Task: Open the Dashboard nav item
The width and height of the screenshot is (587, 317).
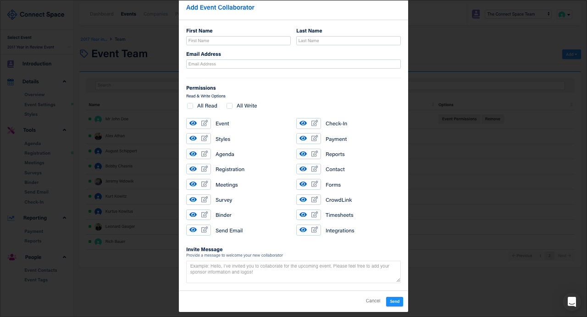Action: click(x=102, y=14)
